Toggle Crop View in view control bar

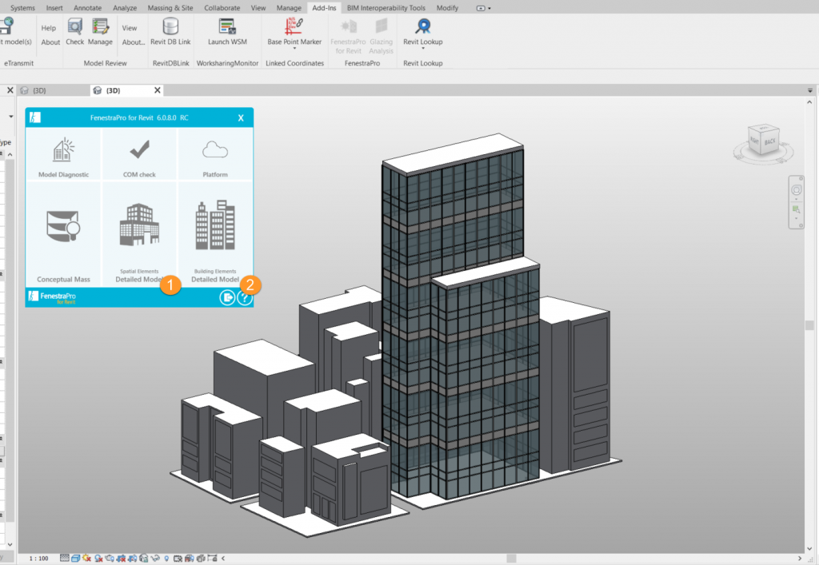tap(122, 559)
